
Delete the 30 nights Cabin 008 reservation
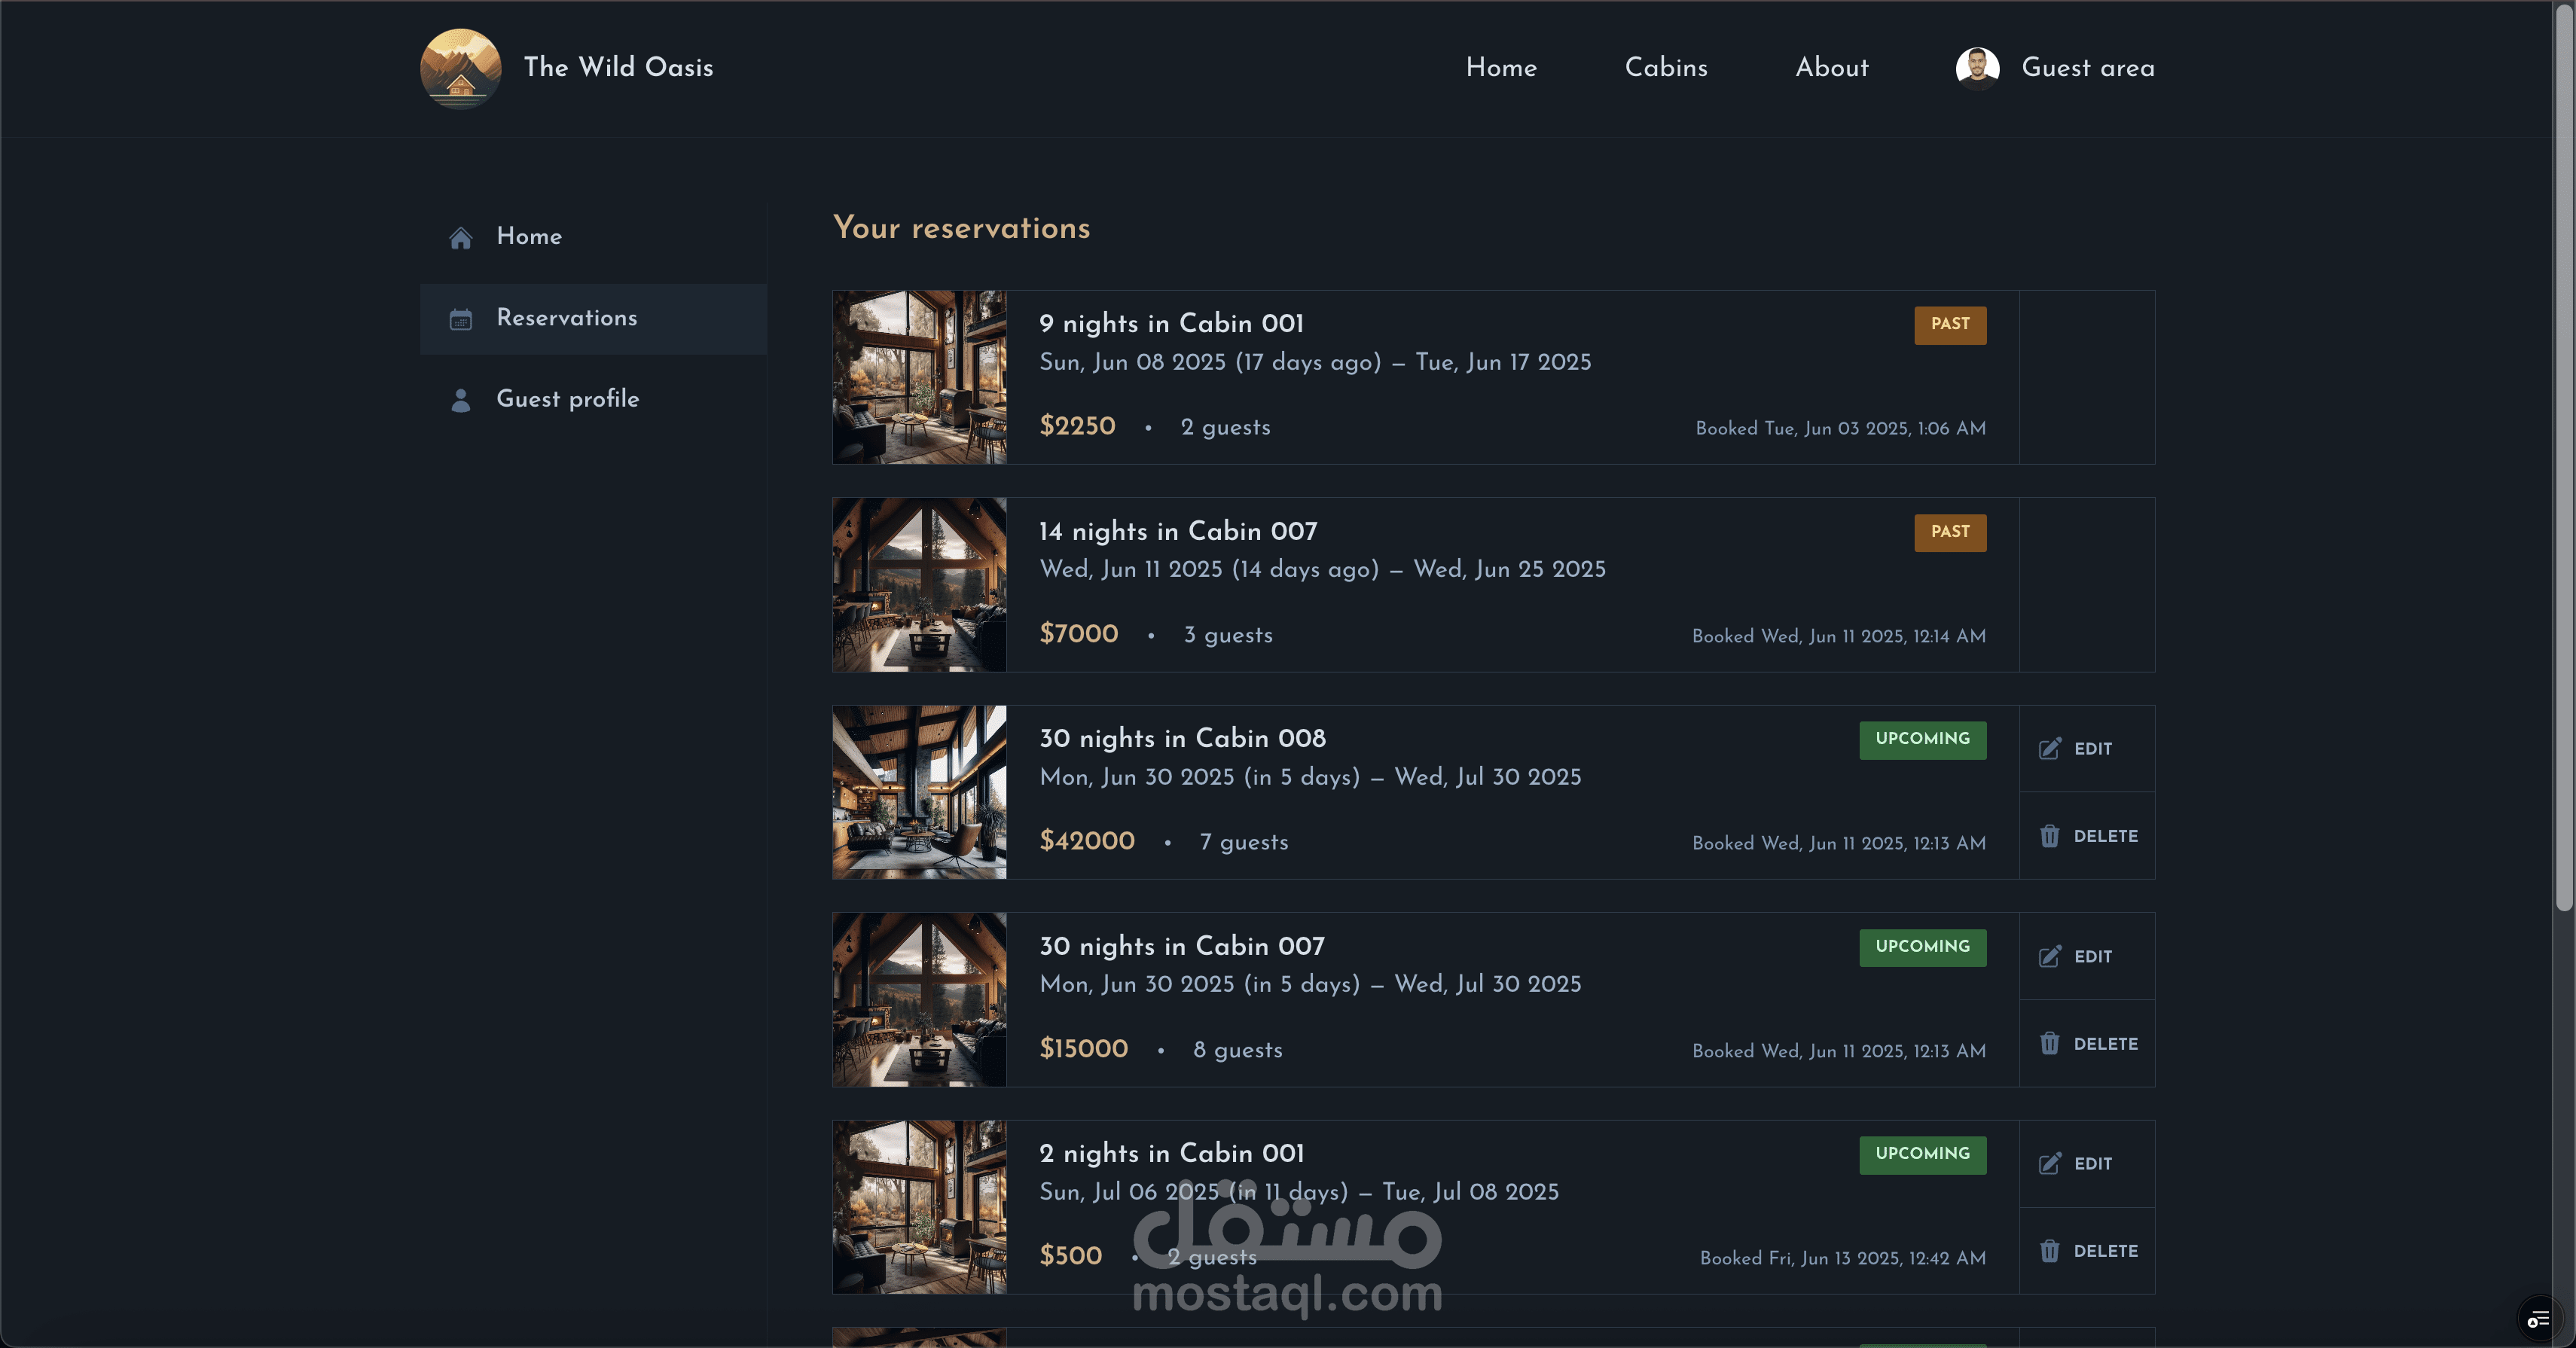[x=2087, y=836]
